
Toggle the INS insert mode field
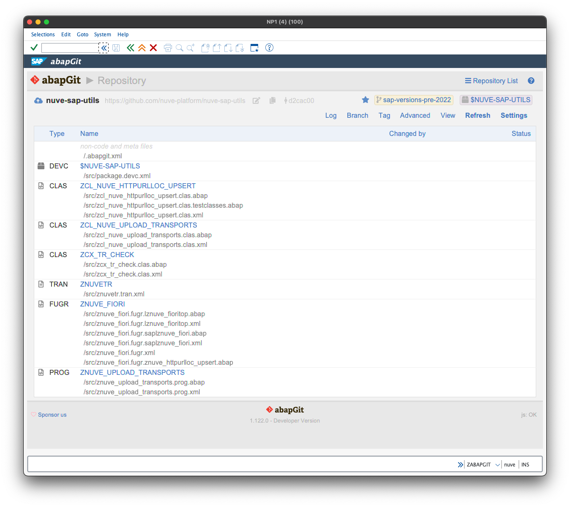[525, 465]
